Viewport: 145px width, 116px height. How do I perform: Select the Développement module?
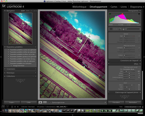[x=98, y=7]
